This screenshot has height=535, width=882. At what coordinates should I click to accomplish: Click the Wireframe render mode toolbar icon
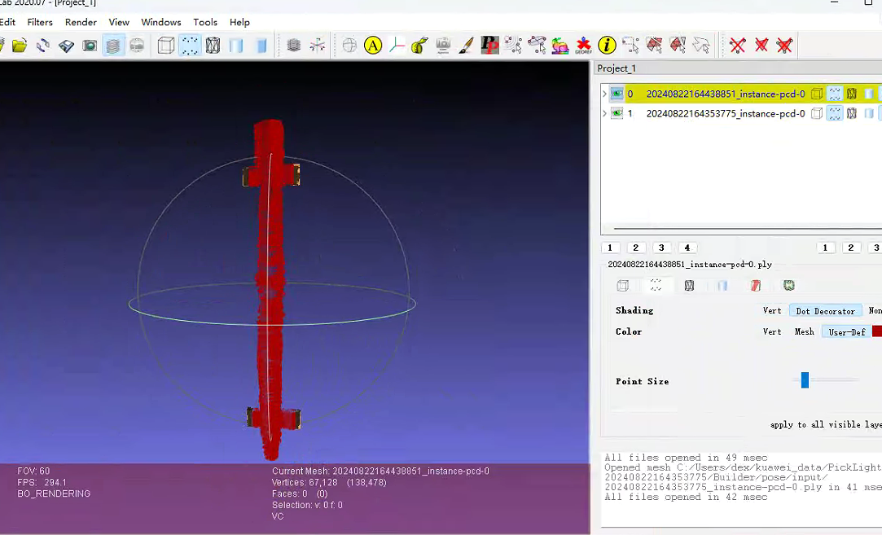click(x=213, y=46)
